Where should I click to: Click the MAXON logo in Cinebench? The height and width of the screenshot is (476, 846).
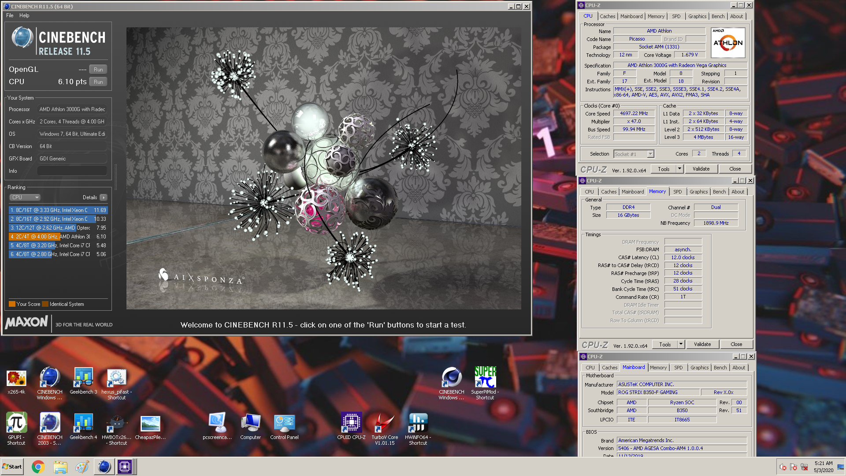26,323
